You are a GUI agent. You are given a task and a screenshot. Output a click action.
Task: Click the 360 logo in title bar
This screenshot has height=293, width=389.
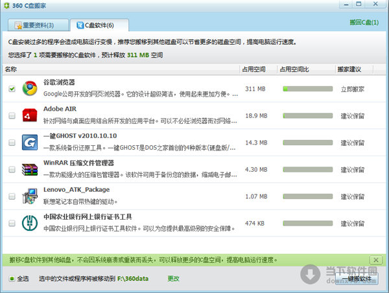(6, 5)
